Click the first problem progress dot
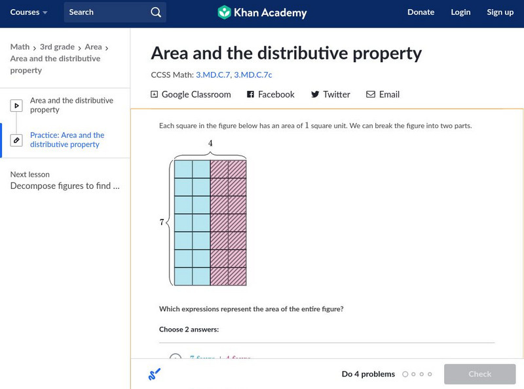This screenshot has width=524, height=389. coord(405,375)
